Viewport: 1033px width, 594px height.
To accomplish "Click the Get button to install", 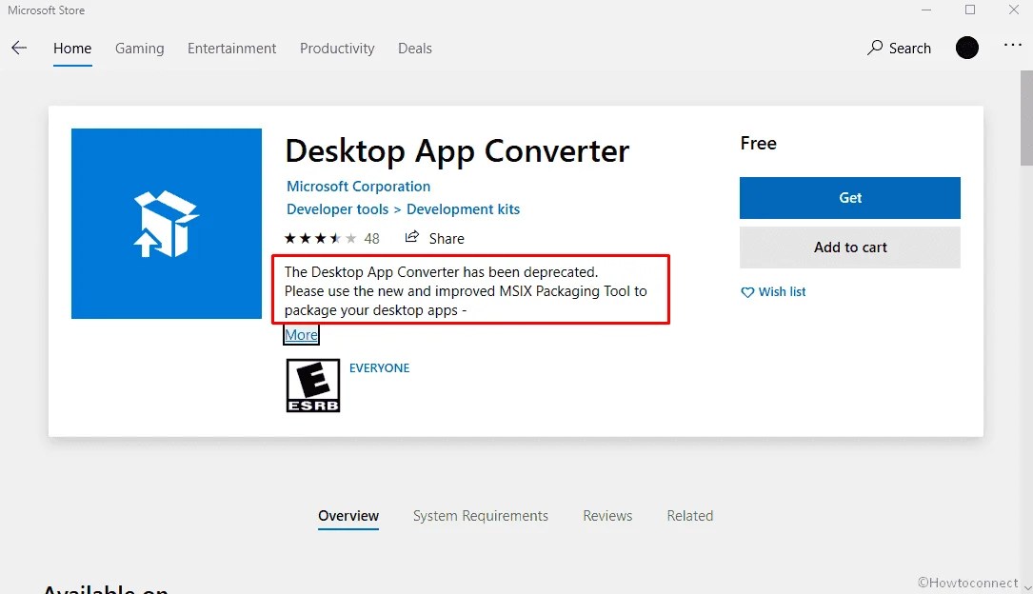I will click(849, 198).
